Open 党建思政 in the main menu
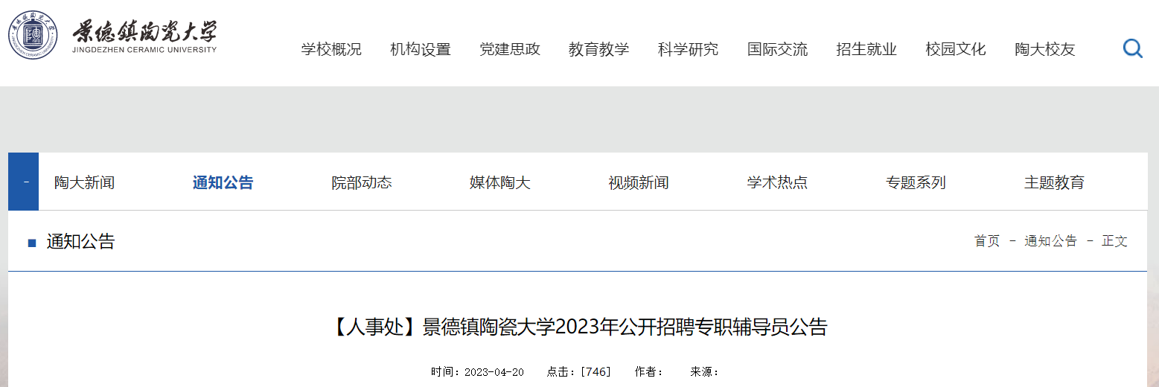1159x387 pixels. pyautogui.click(x=510, y=49)
